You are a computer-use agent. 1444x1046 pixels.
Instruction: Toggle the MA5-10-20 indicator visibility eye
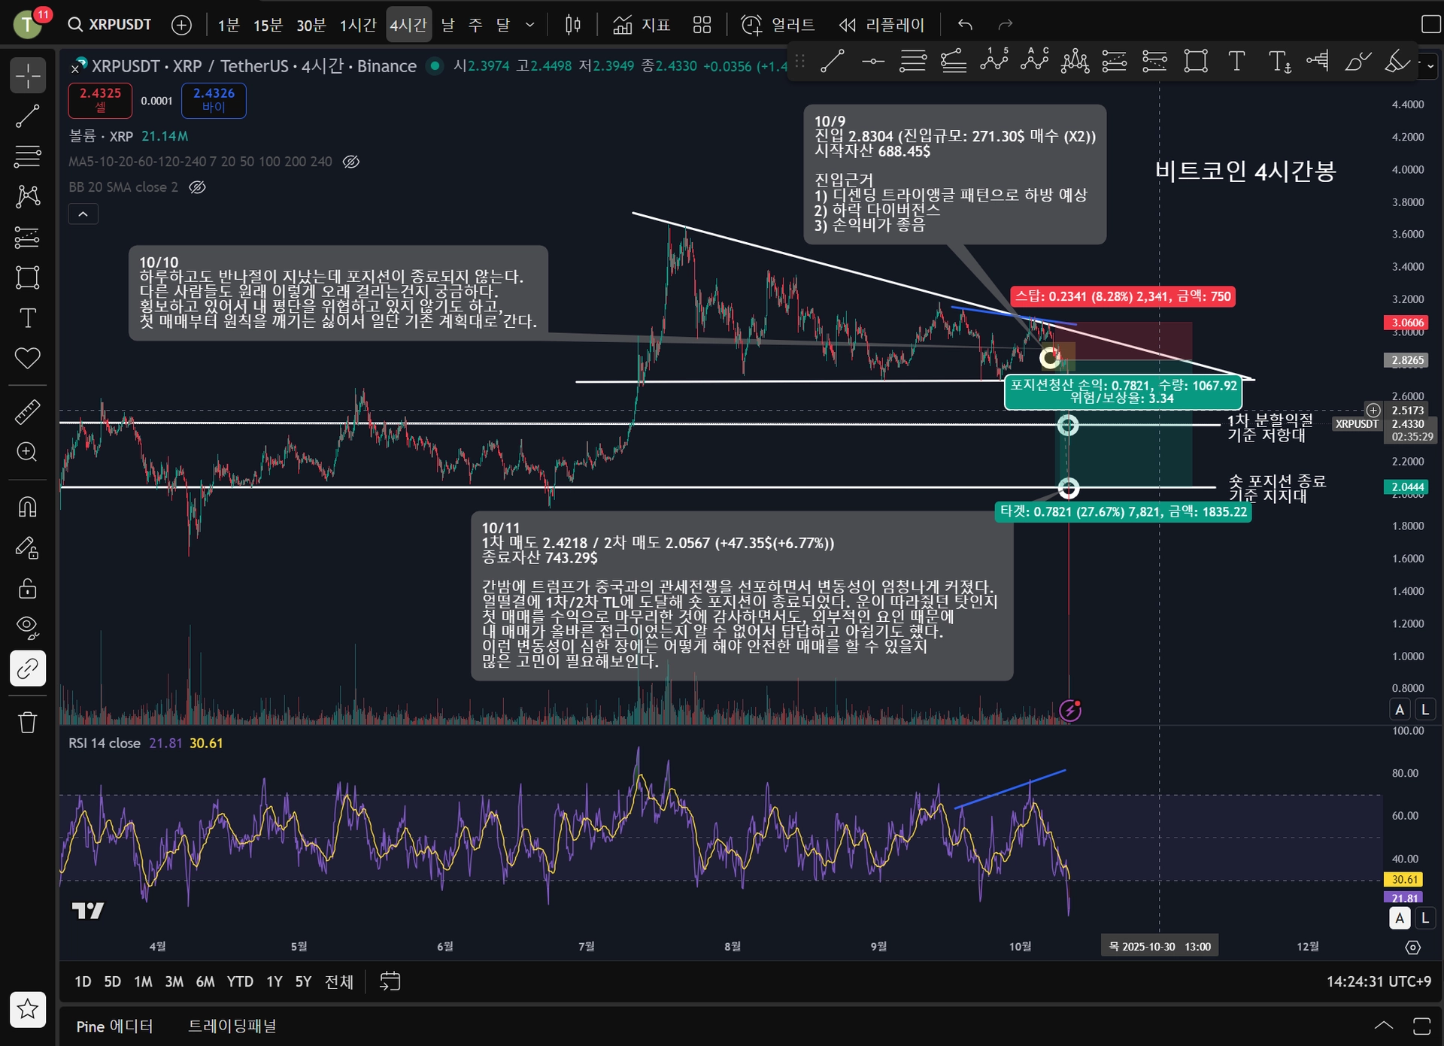coord(351,162)
